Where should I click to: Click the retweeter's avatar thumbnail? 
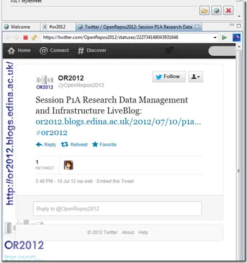click(x=68, y=165)
